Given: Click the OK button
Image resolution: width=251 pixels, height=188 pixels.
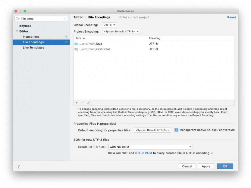Looking at the screenshot, I should tap(225, 166).
